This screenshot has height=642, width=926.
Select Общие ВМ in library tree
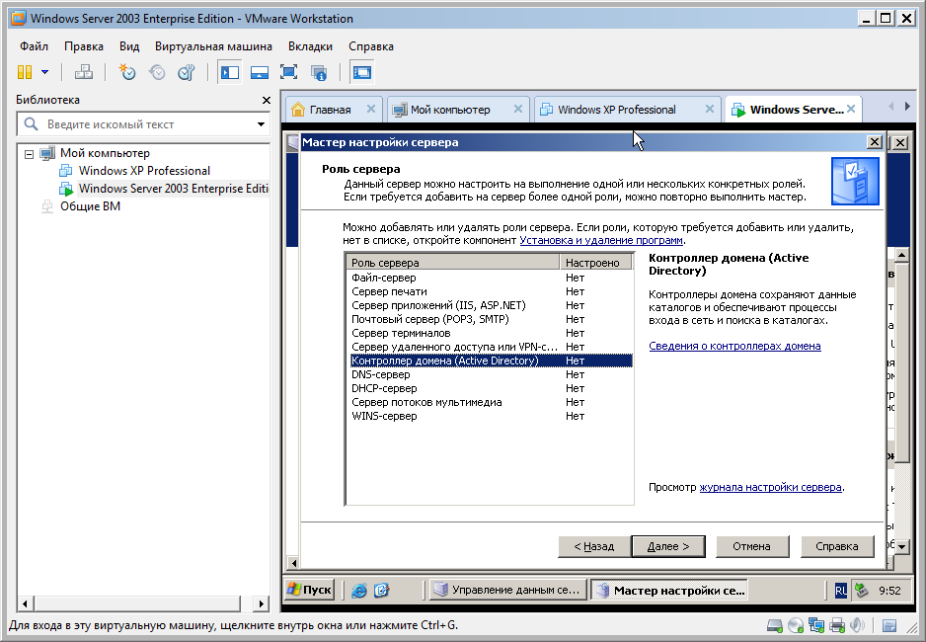90,206
